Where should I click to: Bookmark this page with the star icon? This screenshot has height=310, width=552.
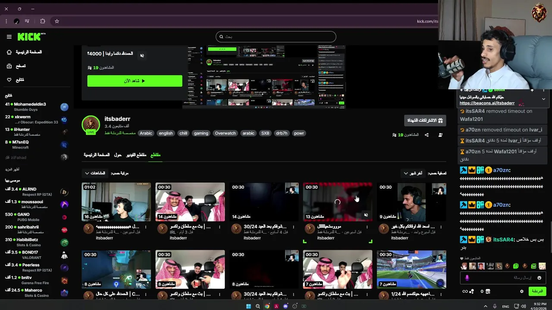56,21
